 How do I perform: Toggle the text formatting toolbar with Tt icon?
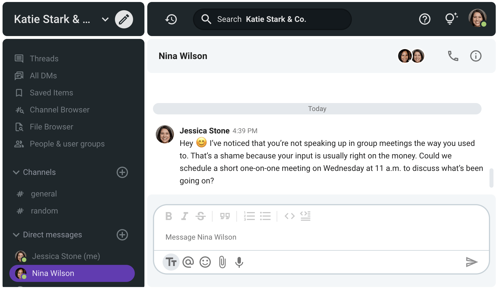pos(171,262)
